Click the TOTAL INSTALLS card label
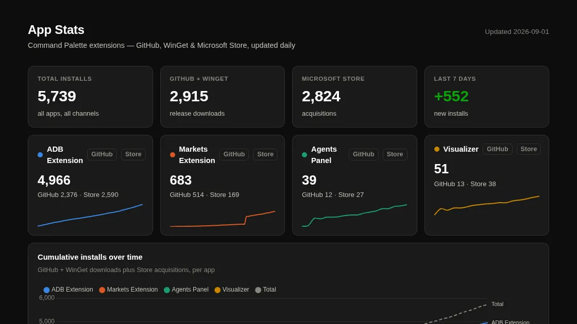Viewport: 577px width, 324px height. [x=64, y=79]
